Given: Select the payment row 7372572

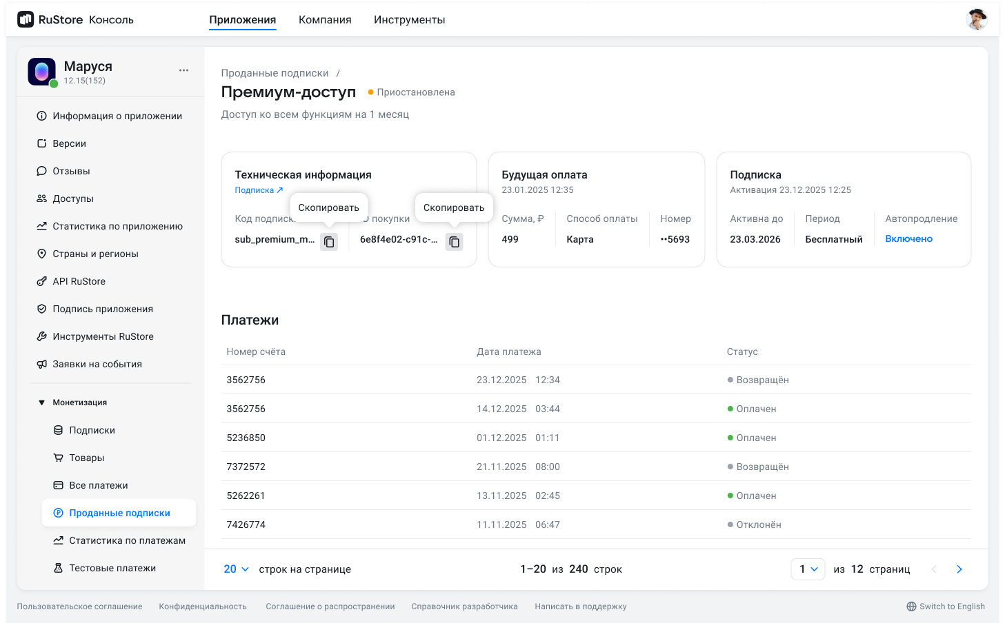Looking at the screenshot, I should click(x=596, y=467).
